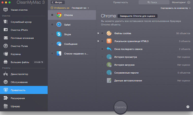Expand the Локальное хранилище HTML5 triangle

(98, 41)
